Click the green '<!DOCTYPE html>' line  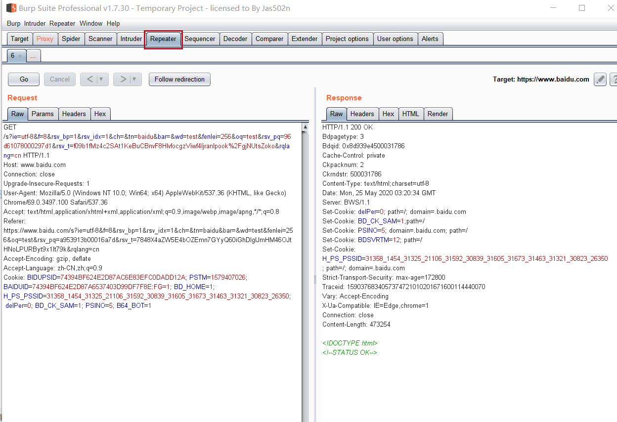pos(350,343)
